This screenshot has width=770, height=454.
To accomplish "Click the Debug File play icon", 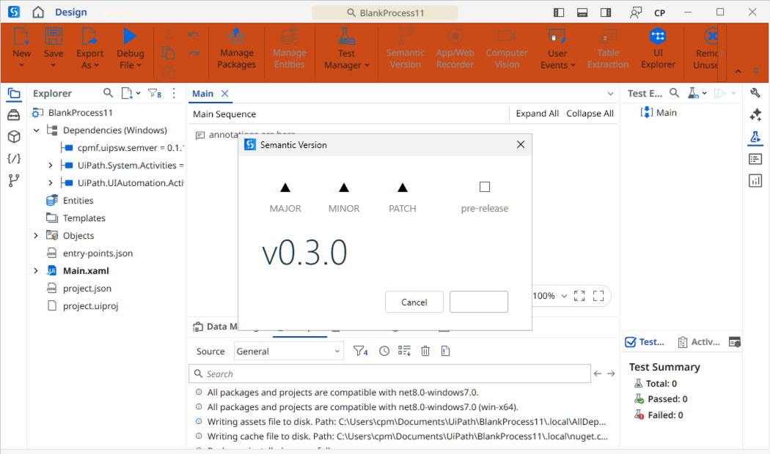I will (130, 37).
